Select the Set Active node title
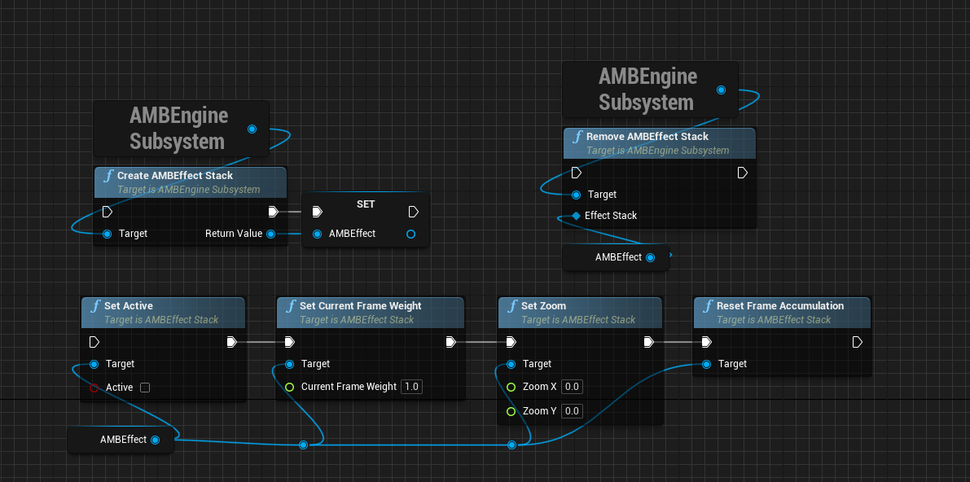Viewport: 970px width, 482px height. coord(129,305)
